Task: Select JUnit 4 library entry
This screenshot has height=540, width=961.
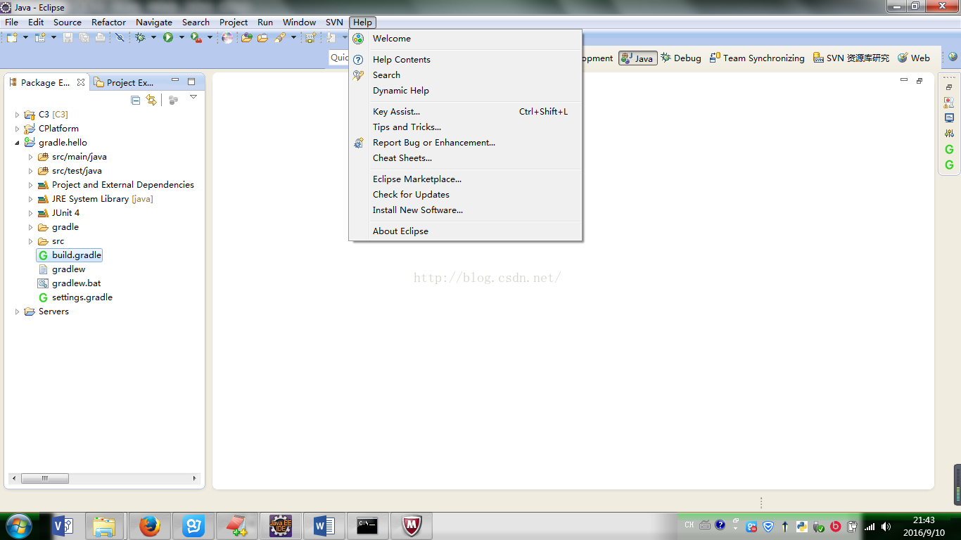Action: pyautogui.click(x=59, y=213)
